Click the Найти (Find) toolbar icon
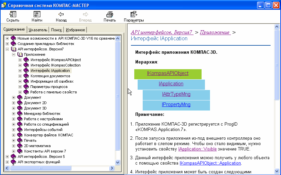Image resolution: width=281 pixels, height=175 pixels. pyautogui.click(x=37, y=14)
